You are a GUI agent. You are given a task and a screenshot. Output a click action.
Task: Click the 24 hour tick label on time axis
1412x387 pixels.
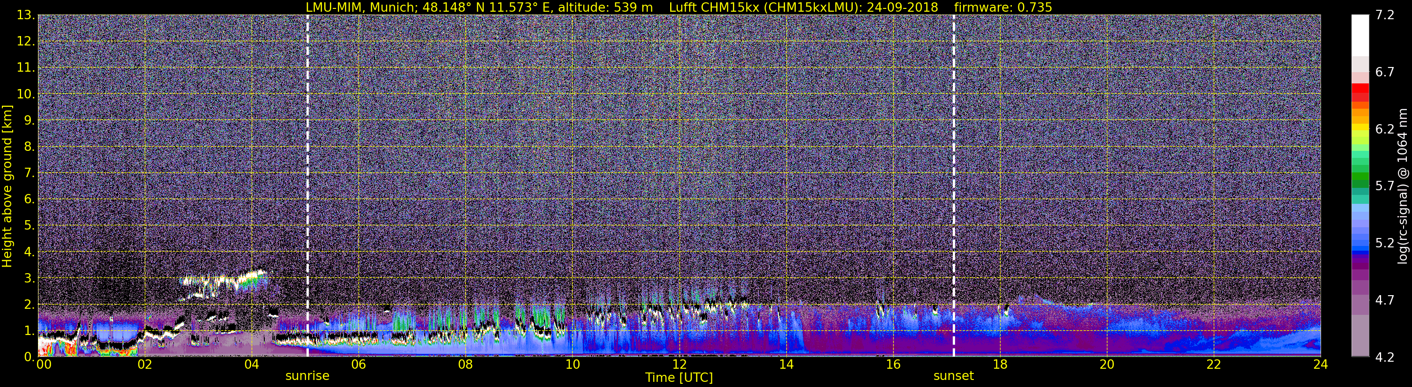(1321, 365)
